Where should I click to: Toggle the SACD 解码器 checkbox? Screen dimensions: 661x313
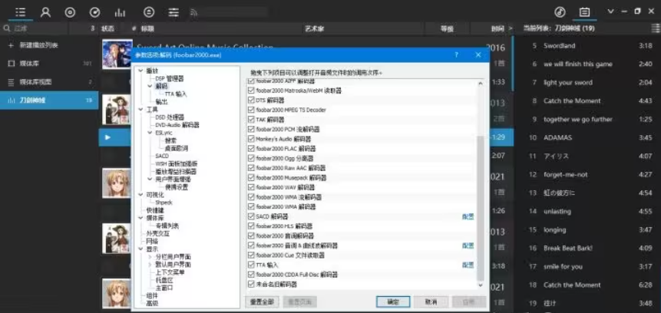pos(252,216)
